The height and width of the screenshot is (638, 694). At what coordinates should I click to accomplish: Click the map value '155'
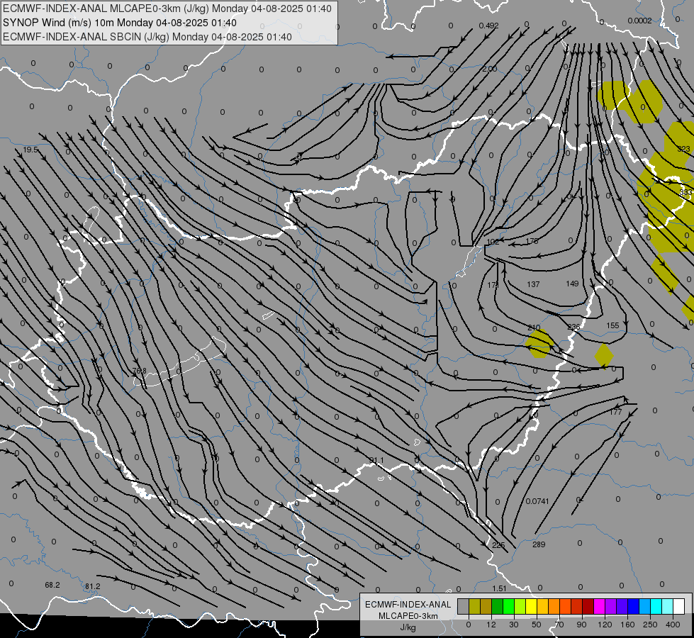(612, 325)
